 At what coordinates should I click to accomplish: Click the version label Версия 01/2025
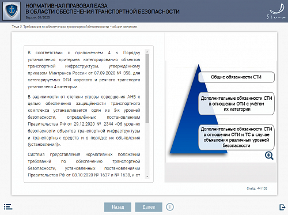(x=37, y=17)
